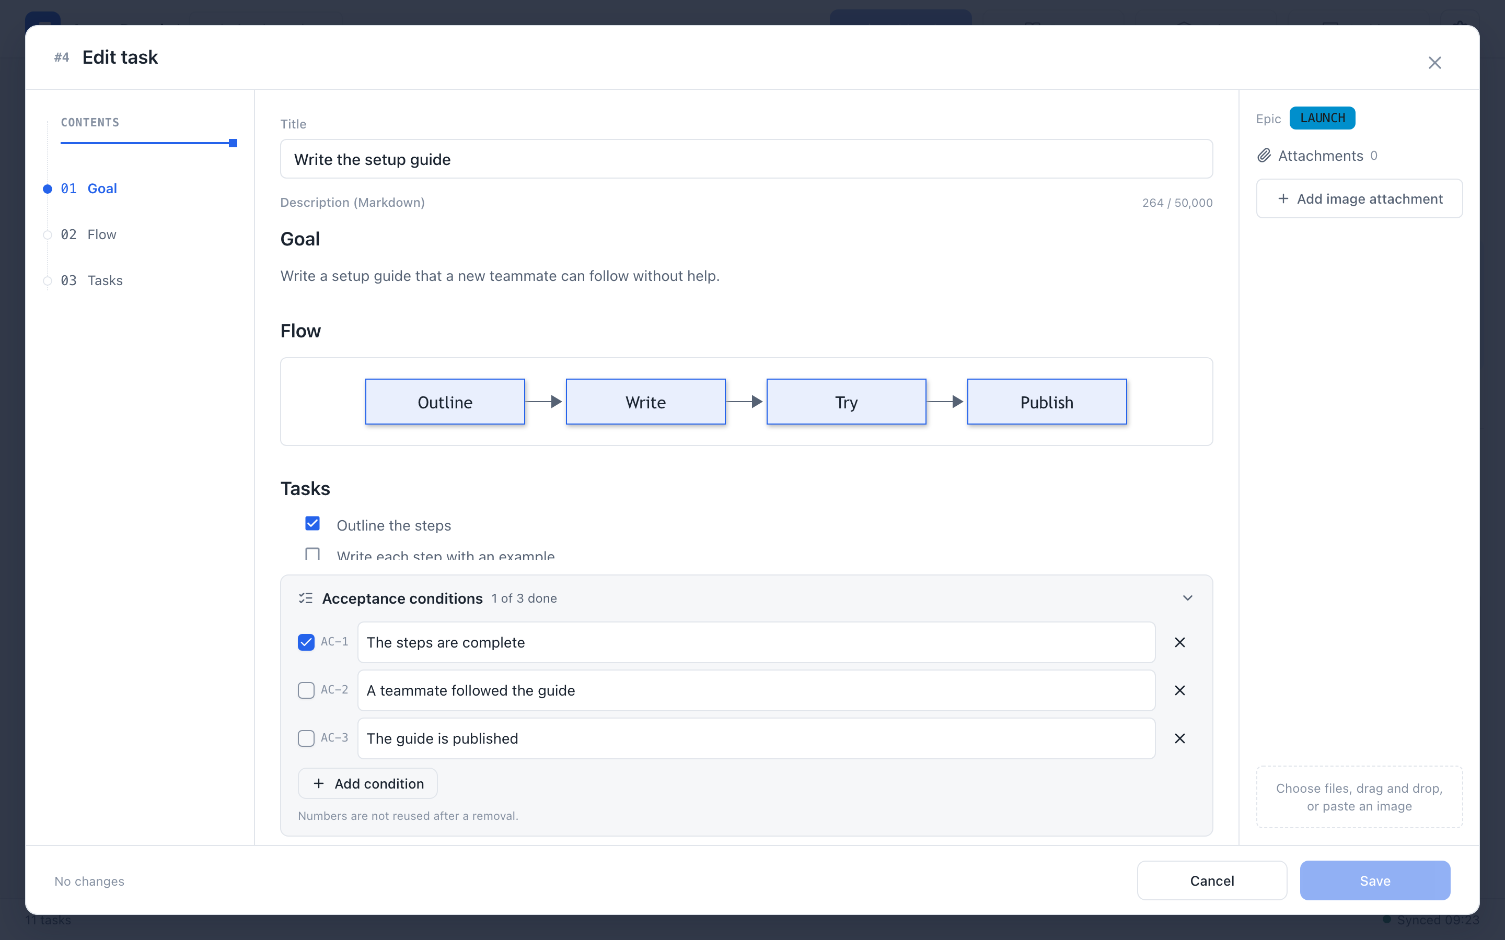Edit 'The guide is published' field
1505x940 pixels.
point(756,738)
